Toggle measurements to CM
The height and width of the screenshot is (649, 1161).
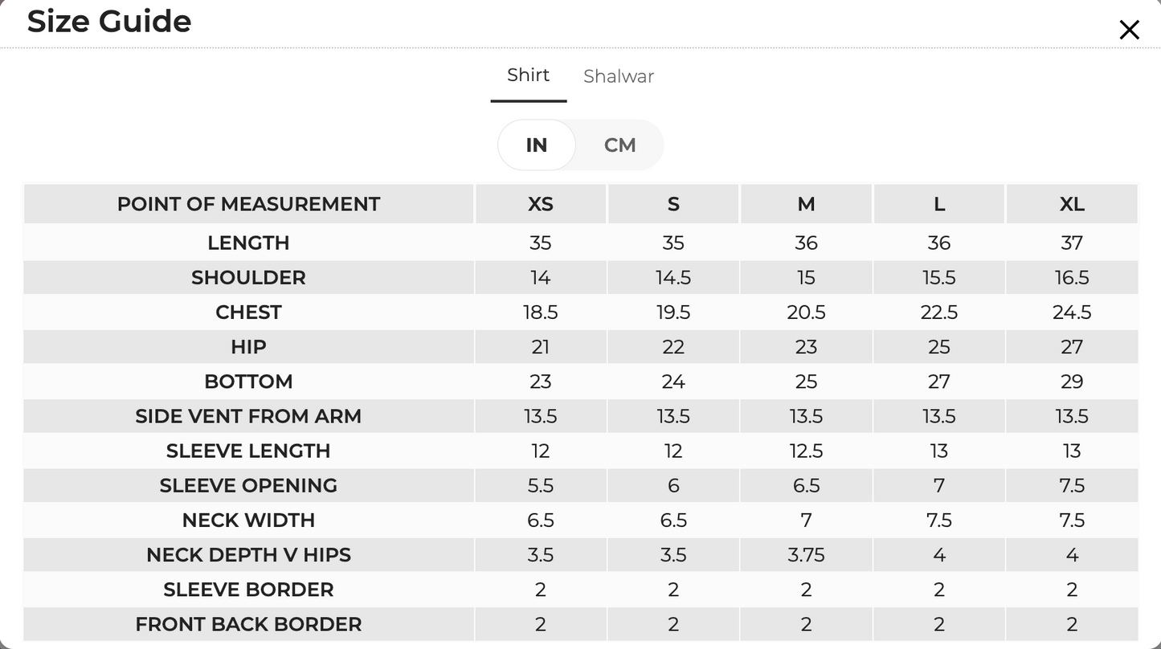pyautogui.click(x=620, y=145)
